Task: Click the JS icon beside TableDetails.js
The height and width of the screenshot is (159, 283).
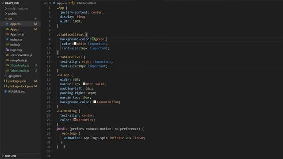Action: point(8,71)
